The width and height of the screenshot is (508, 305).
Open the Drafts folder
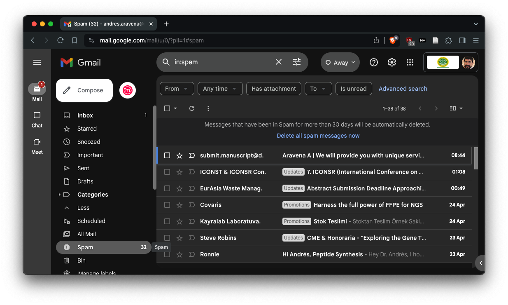(85, 181)
